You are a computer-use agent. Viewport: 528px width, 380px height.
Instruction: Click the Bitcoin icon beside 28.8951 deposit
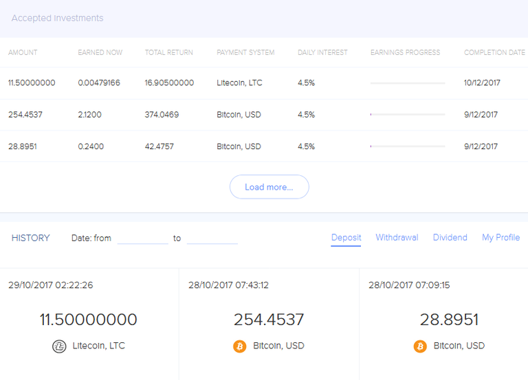(420, 346)
